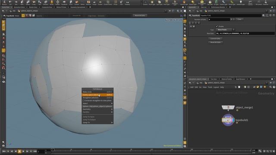Click the magnet Snapping icon in left toolbar

[x=3, y=68]
